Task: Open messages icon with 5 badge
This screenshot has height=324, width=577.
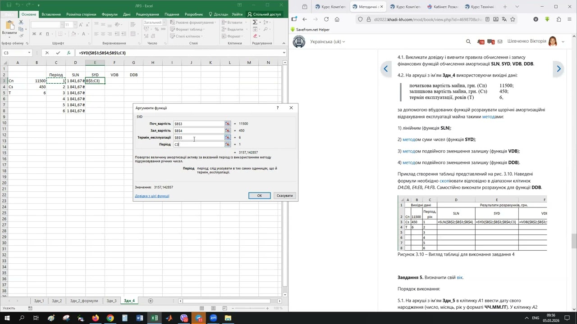Action: [x=491, y=42]
